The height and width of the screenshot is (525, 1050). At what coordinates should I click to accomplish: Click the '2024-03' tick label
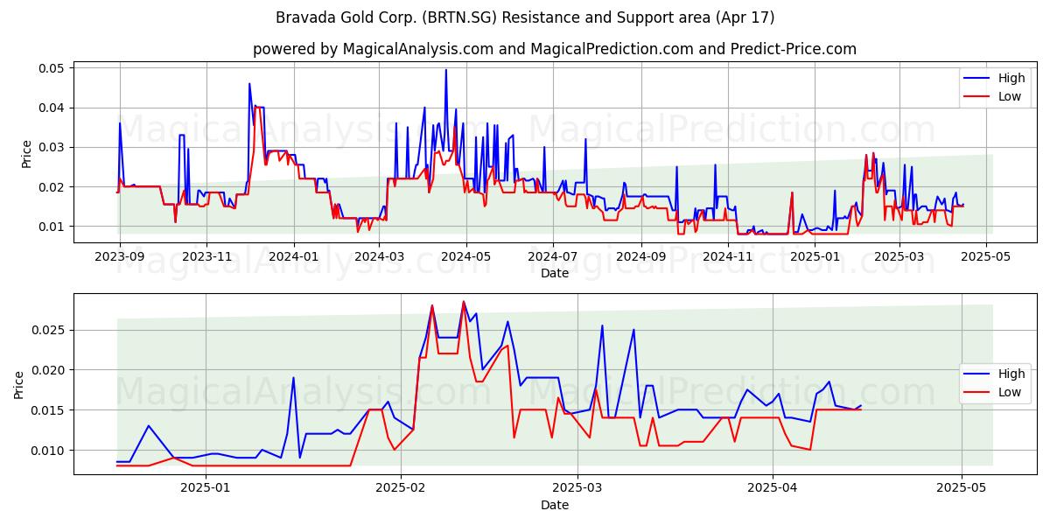tap(379, 256)
